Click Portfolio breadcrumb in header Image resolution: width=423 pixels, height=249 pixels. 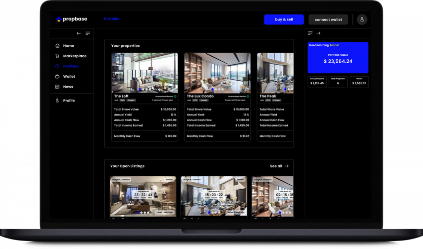112,18
